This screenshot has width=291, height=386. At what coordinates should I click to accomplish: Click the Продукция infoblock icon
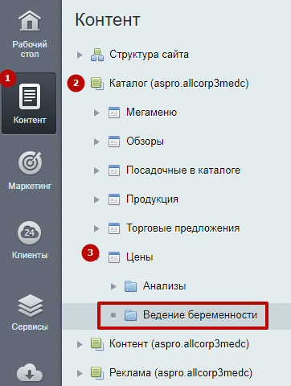coord(114,199)
